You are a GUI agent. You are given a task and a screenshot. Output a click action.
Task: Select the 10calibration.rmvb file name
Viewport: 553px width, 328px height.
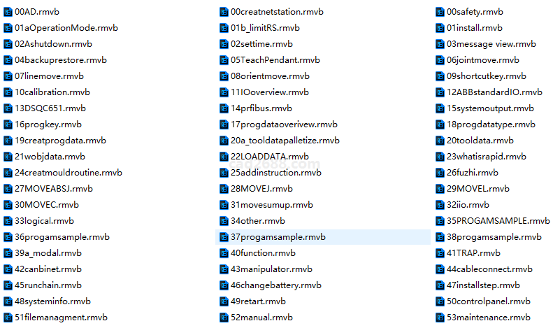(x=52, y=92)
